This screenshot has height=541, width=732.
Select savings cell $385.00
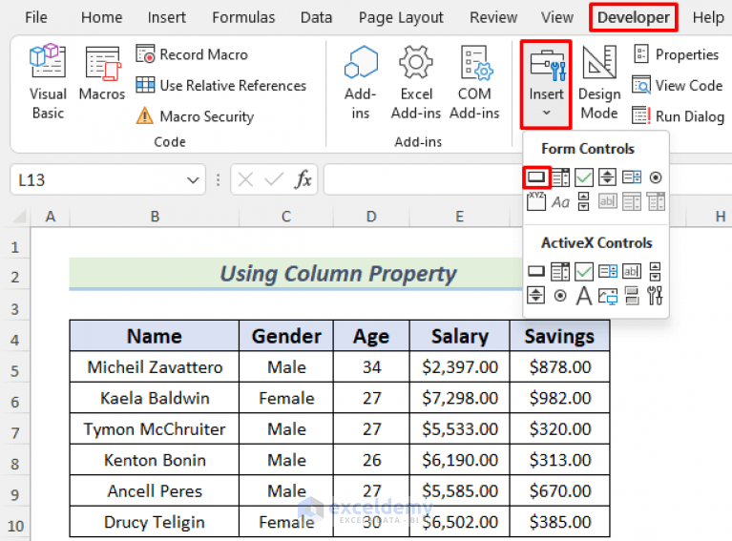click(560, 522)
